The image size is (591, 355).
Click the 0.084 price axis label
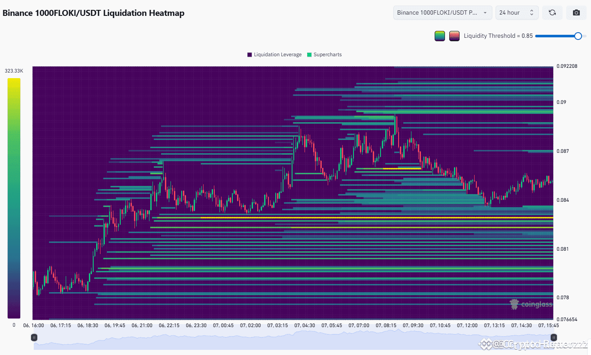coord(563,200)
